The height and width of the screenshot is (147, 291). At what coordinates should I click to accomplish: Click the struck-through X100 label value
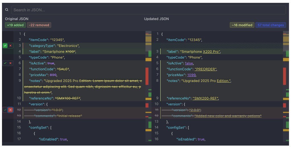tap(70, 52)
